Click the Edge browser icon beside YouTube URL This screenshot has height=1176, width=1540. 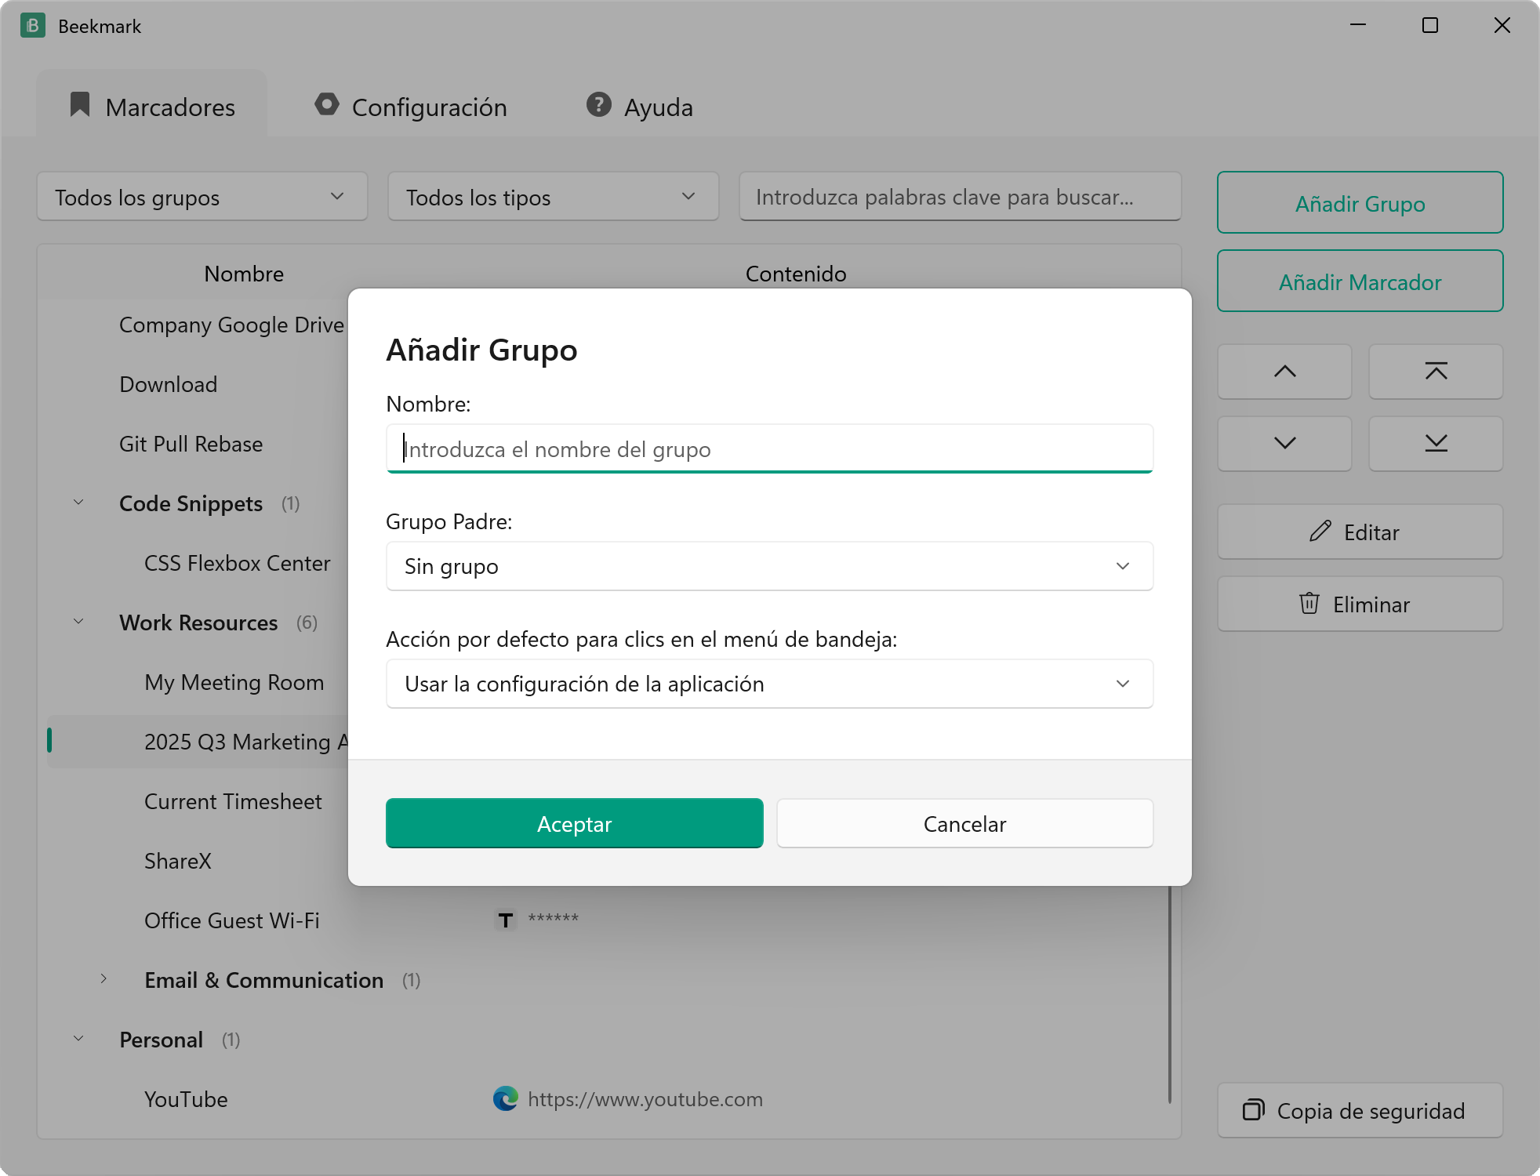(x=506, y=1099)
